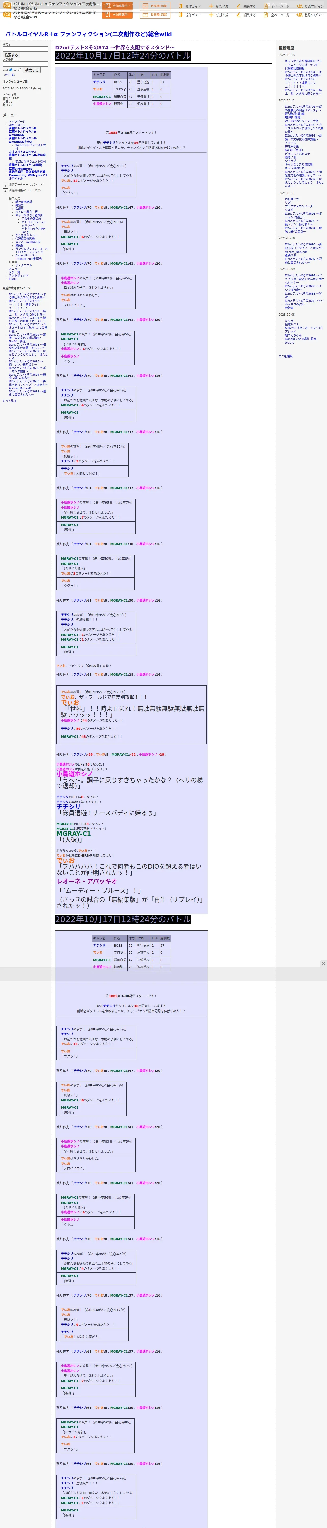This screenshot has width=327, height=1528.
Task: Open Discordサーバー(Donald-2nd様管理) link
Action: [x=29, y=257]
